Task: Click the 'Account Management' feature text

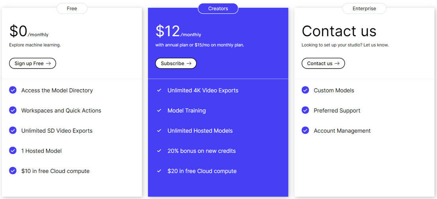Action: pyautogui.click(x=342, y=131)
